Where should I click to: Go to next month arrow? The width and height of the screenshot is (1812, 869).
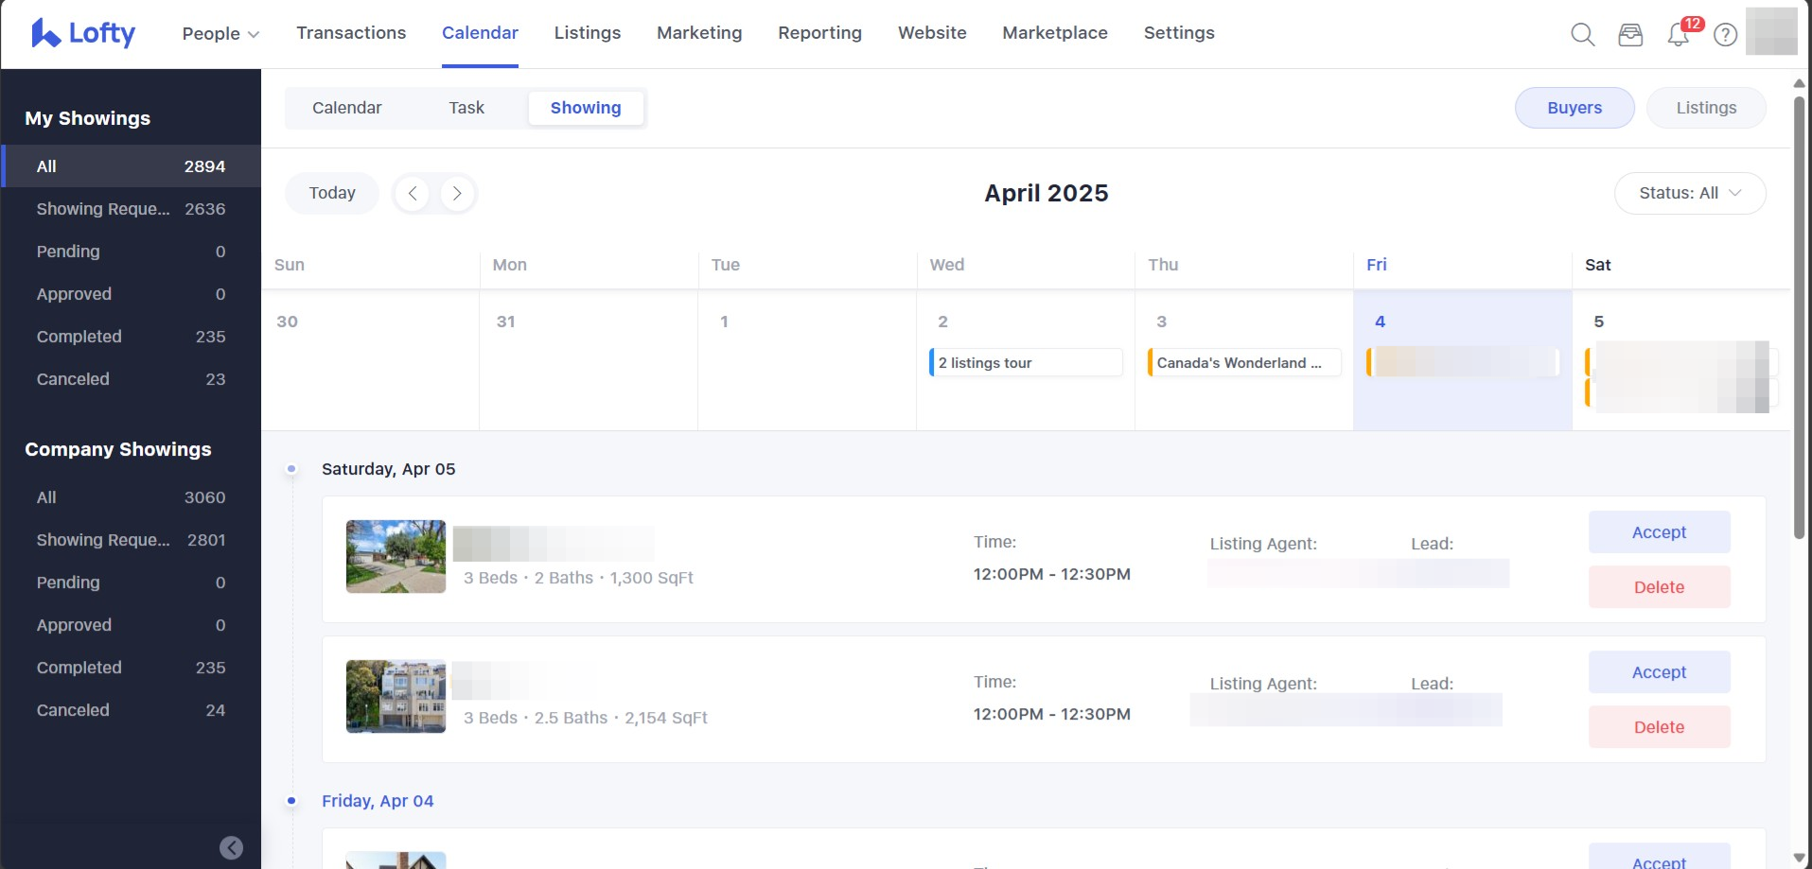point(457,193)
